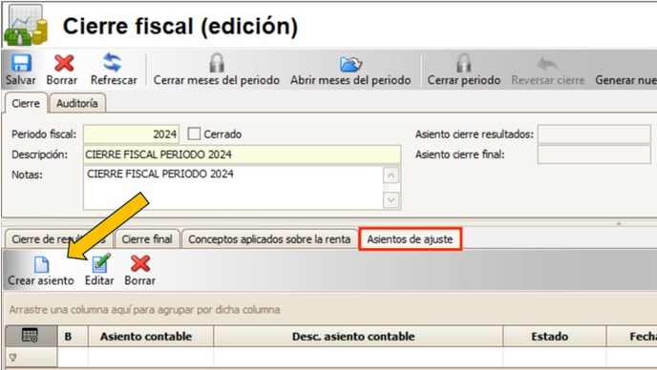
Task: Sort by the Estado column header
Action: 555,336
